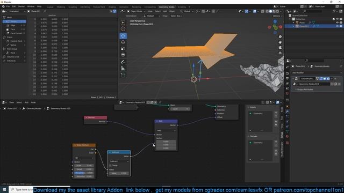The width and height of the screenshot is (344, 193).
Task: Toggle render camera icon for Plane.001
Action: pos(341,26)
